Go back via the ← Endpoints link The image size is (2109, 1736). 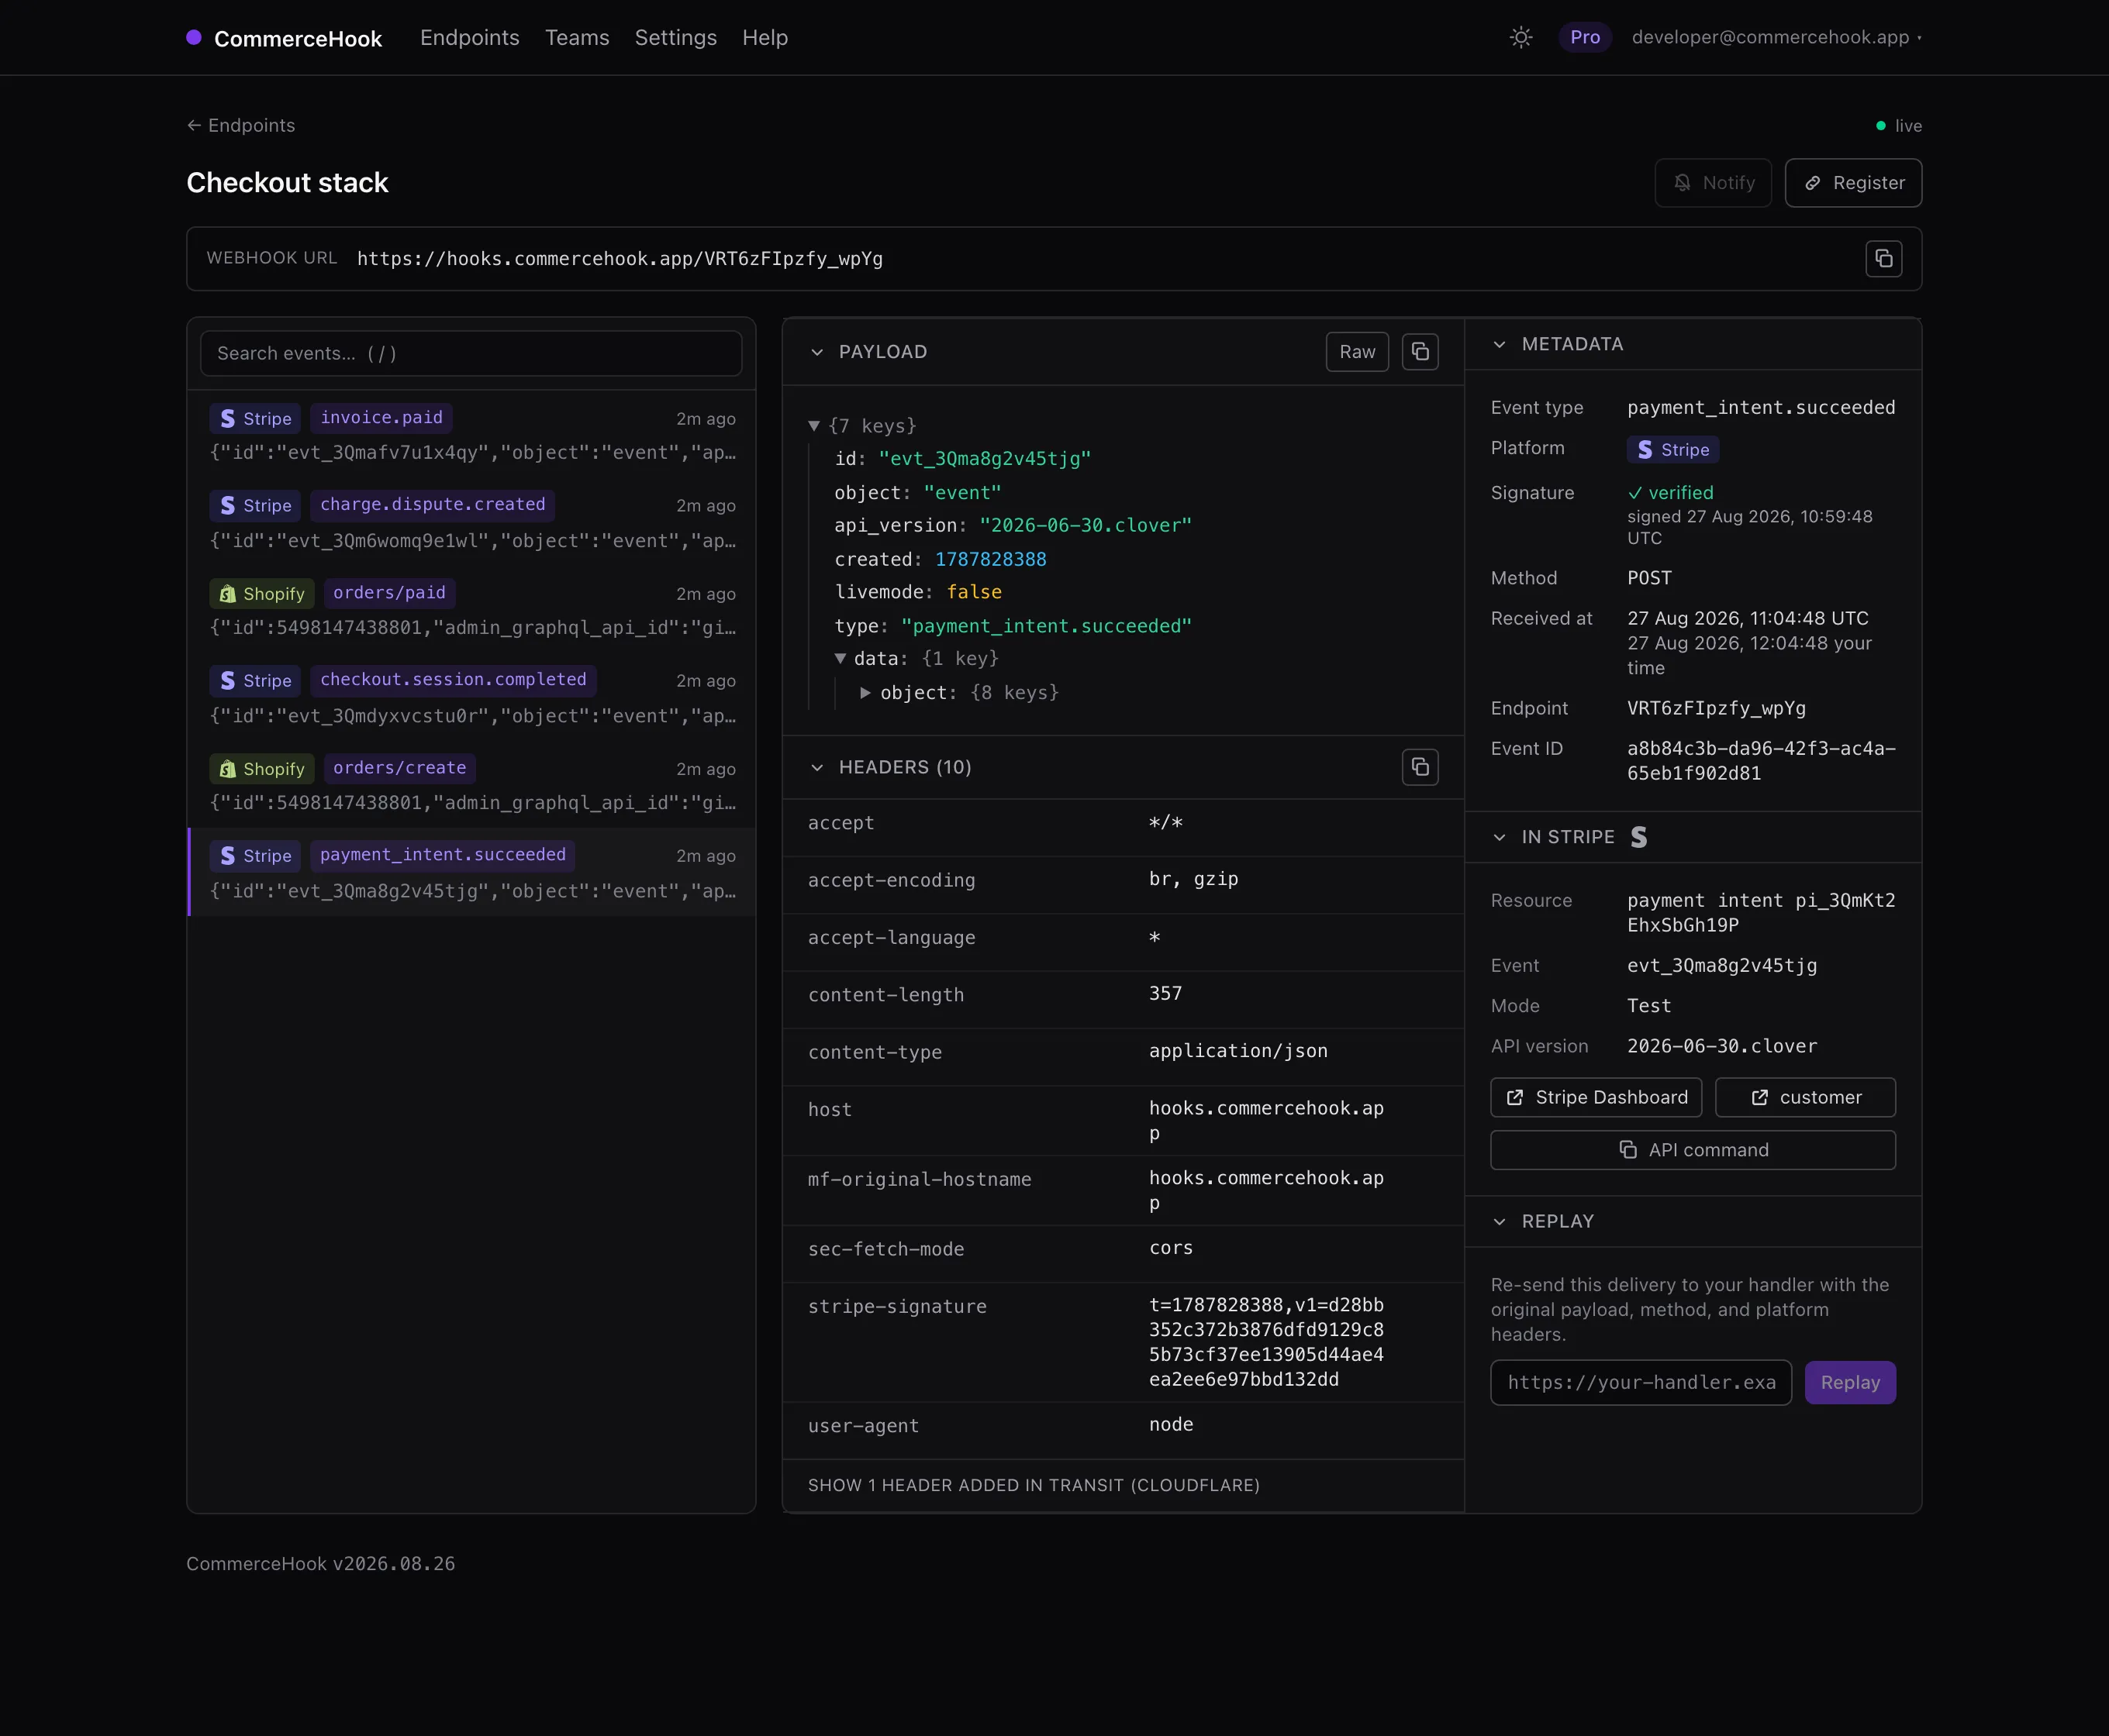click(x=241, y=125)
